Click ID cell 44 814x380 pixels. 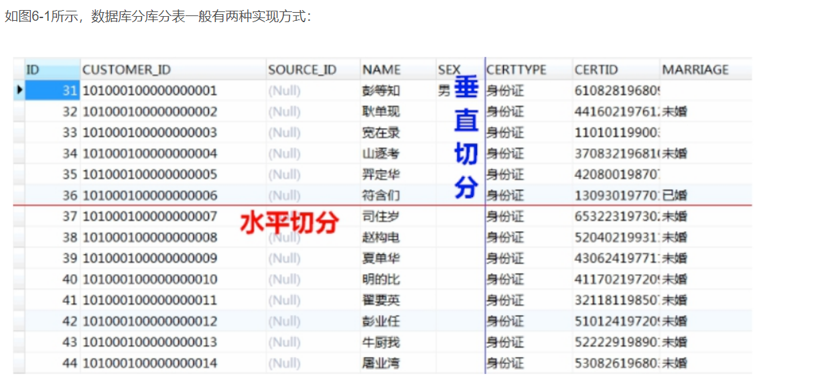(52, 363)
